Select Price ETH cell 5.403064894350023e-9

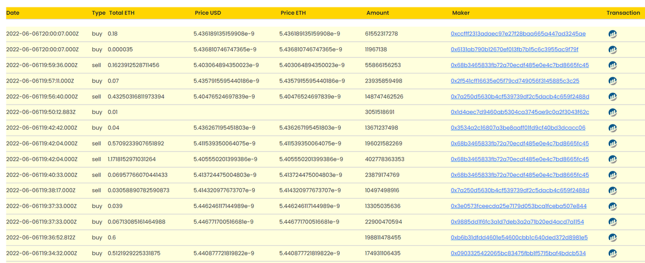(x=312, y=65)
